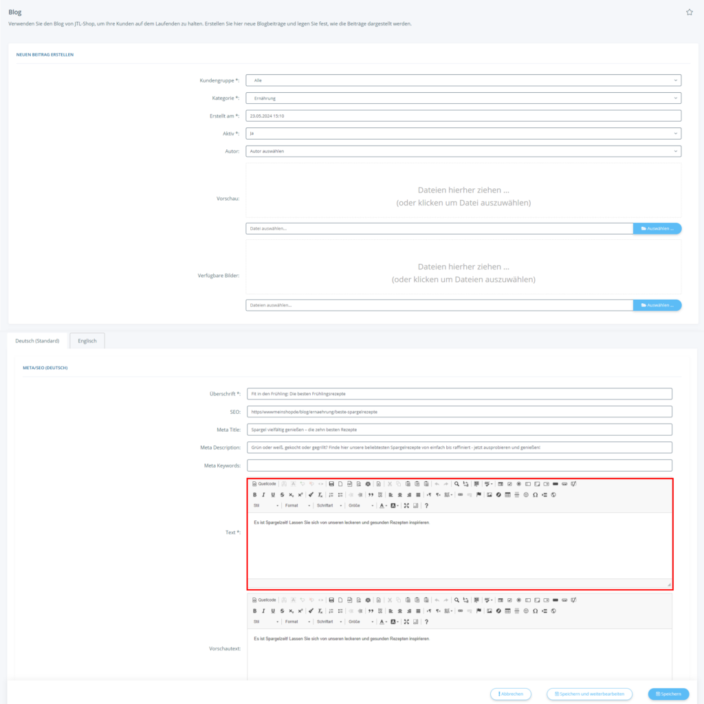Click the italic icon in the Vorschautext editor
704x704 pixels.
263,610
